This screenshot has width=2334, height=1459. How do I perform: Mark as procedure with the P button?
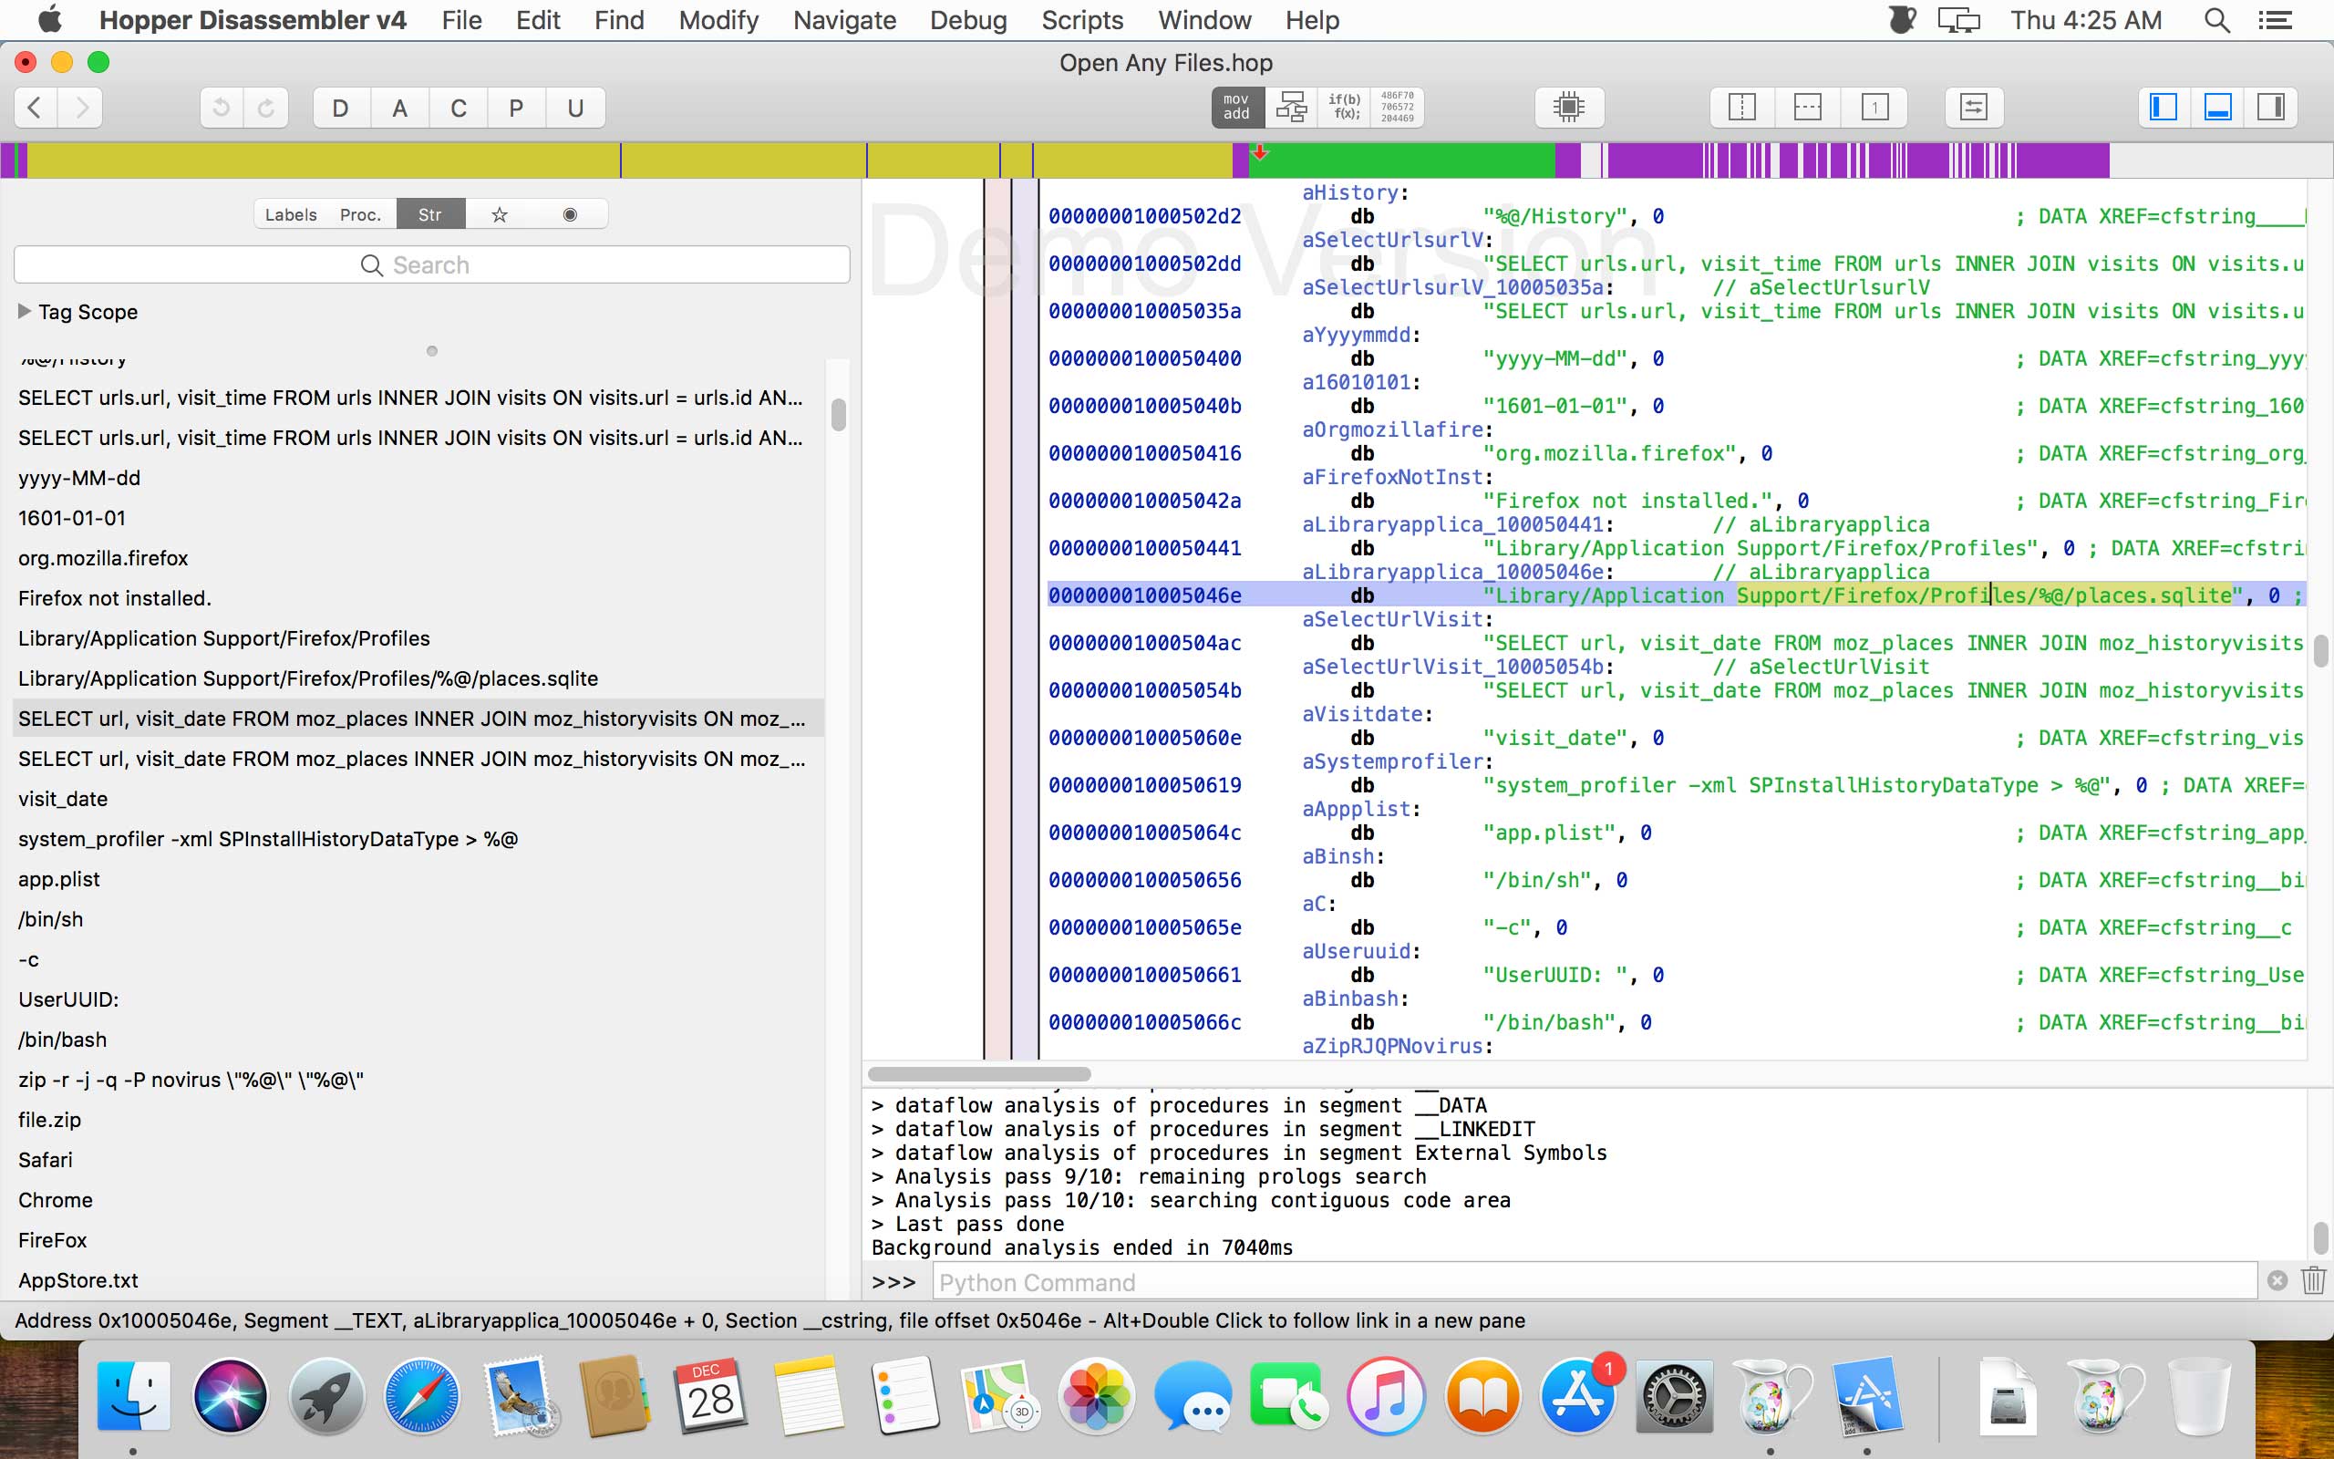coord(516,107)
